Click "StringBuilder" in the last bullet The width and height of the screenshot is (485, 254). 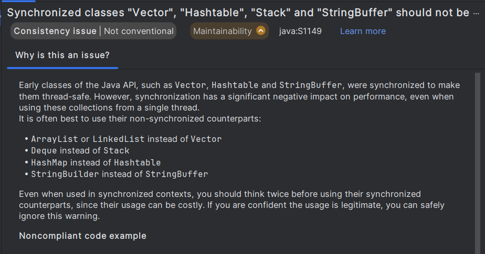(x=65, y=174)
